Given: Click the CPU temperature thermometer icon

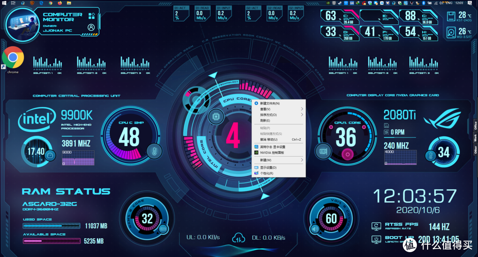Looking at the screenshot, I should point(153,150).
